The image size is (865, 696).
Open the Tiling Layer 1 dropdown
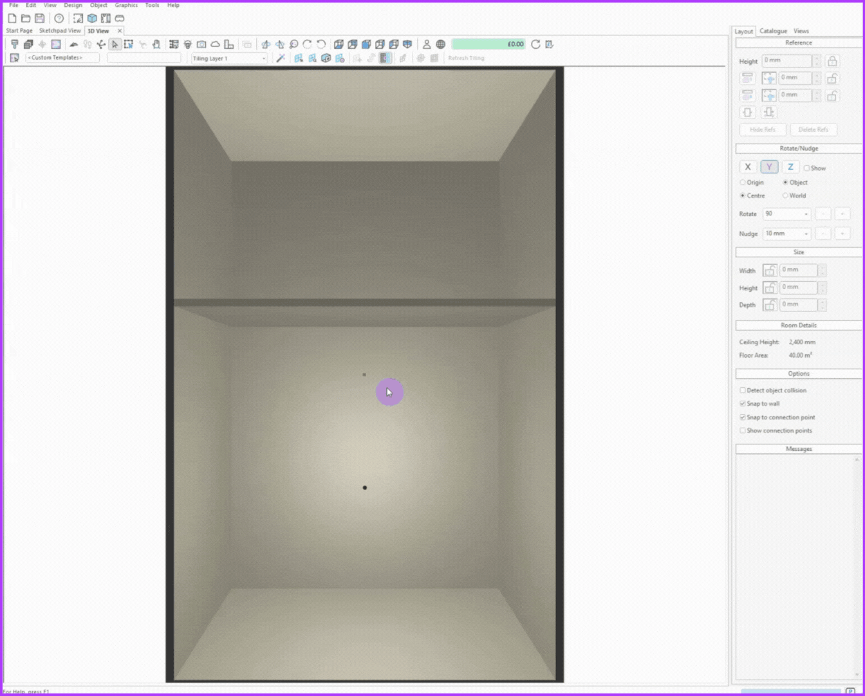[x=229, y=59]
